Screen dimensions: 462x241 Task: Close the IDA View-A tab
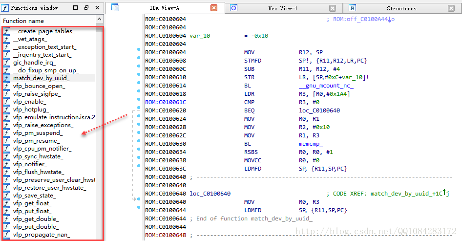[x=214, y=8]
